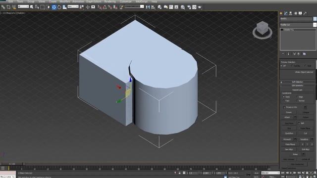Activate the Select and Move tool
The image size is (317, 178).
pyautogui.click(x=54, y=7)
